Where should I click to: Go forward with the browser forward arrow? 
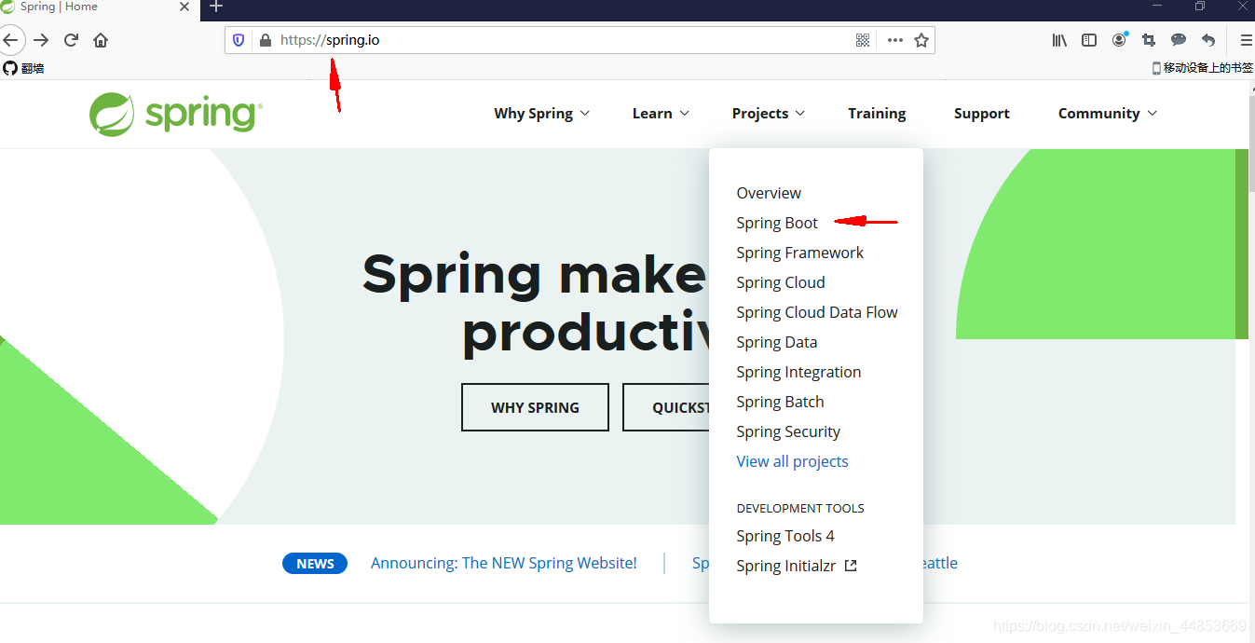click(41, 40)
